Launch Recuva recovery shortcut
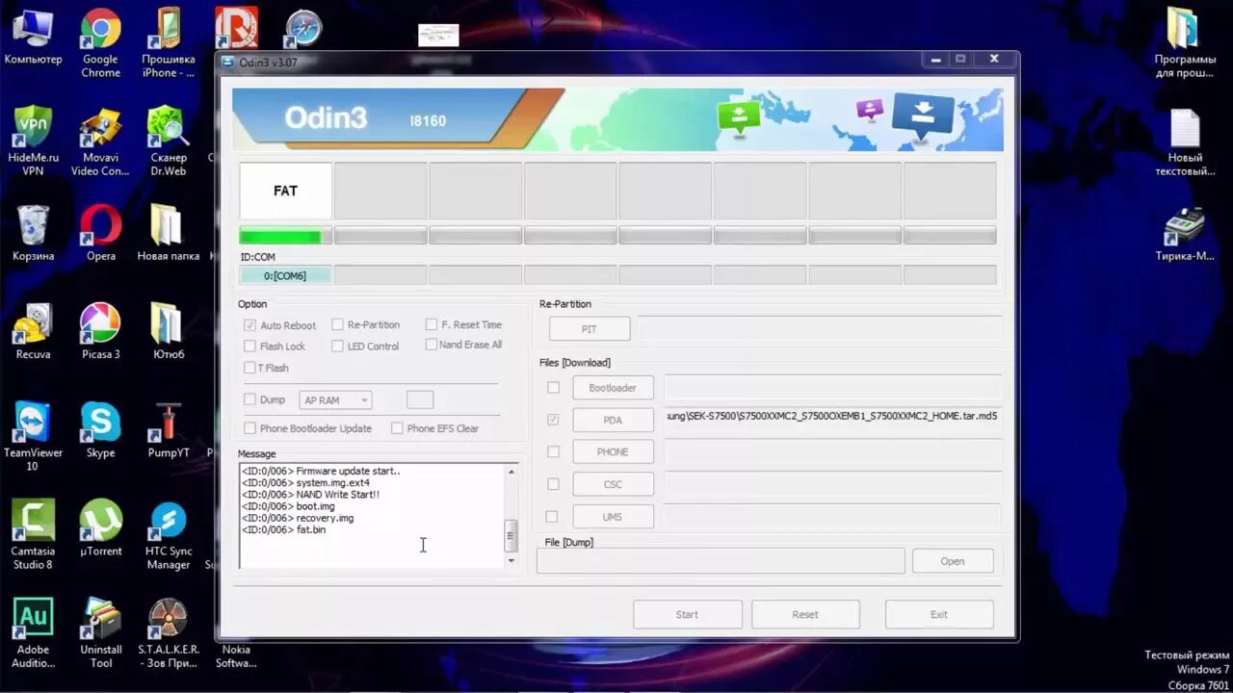The image size is (1233, 693). pos(33,332)
